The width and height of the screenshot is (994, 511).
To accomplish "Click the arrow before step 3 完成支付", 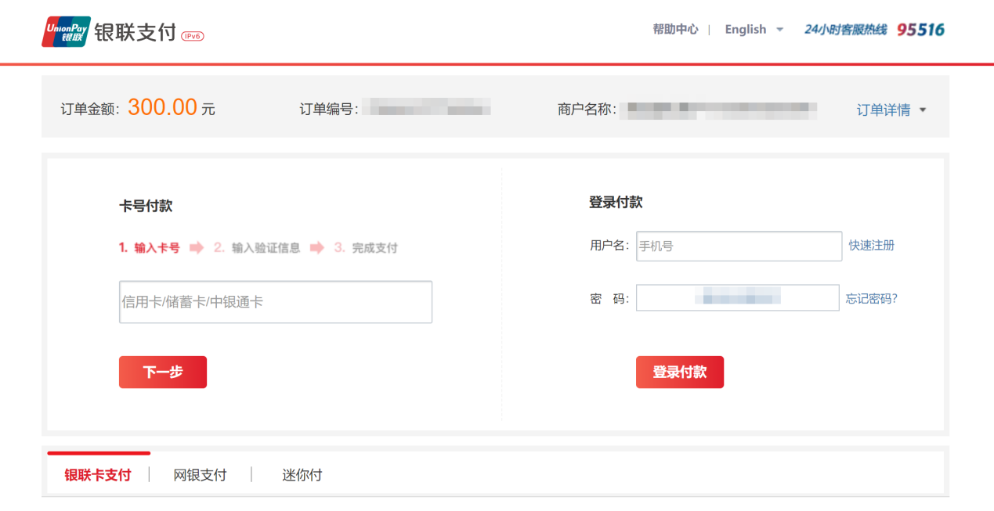I will (316, 248).
